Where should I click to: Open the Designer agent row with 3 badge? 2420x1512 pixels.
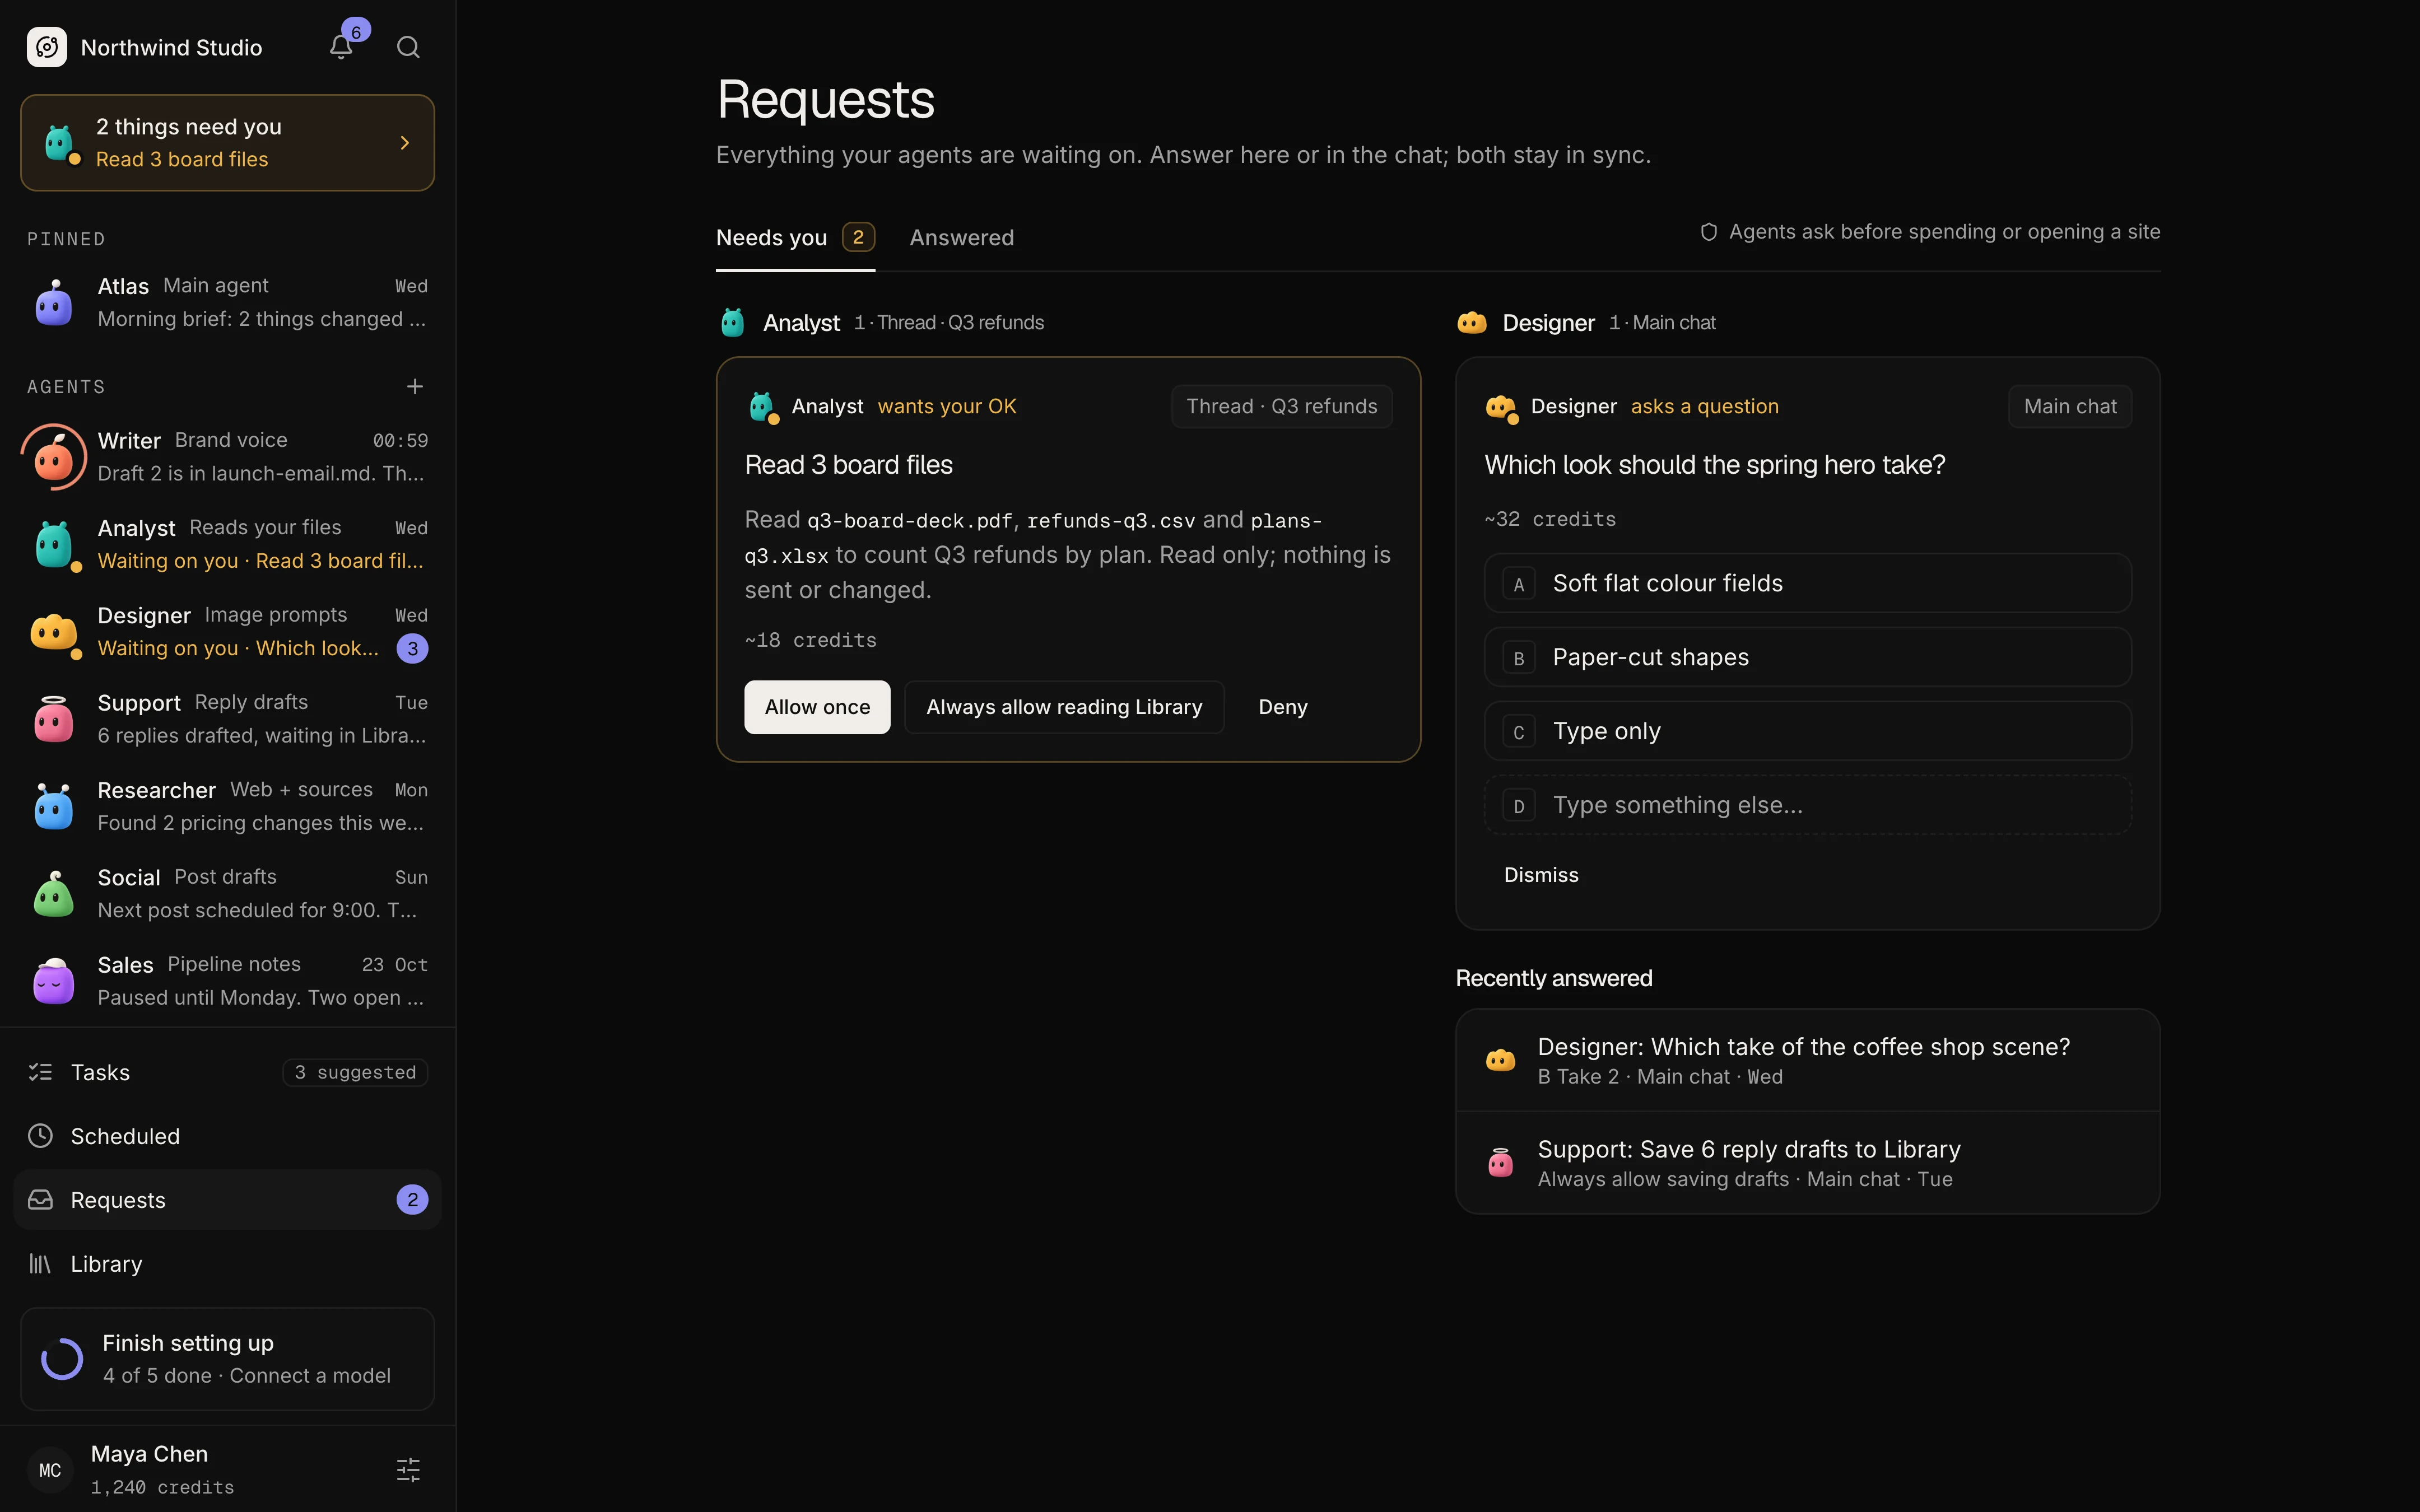[227, 631]
